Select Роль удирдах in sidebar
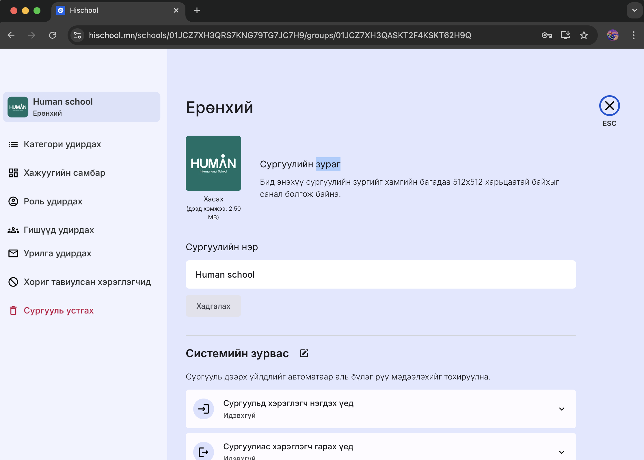 pyautogui.click(x=53, y=201)
